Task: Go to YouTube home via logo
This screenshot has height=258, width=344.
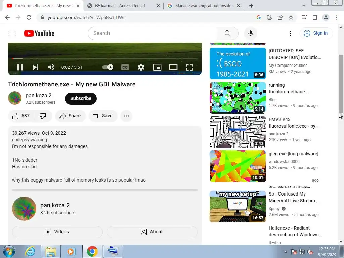Action: [x=39, y=33]
